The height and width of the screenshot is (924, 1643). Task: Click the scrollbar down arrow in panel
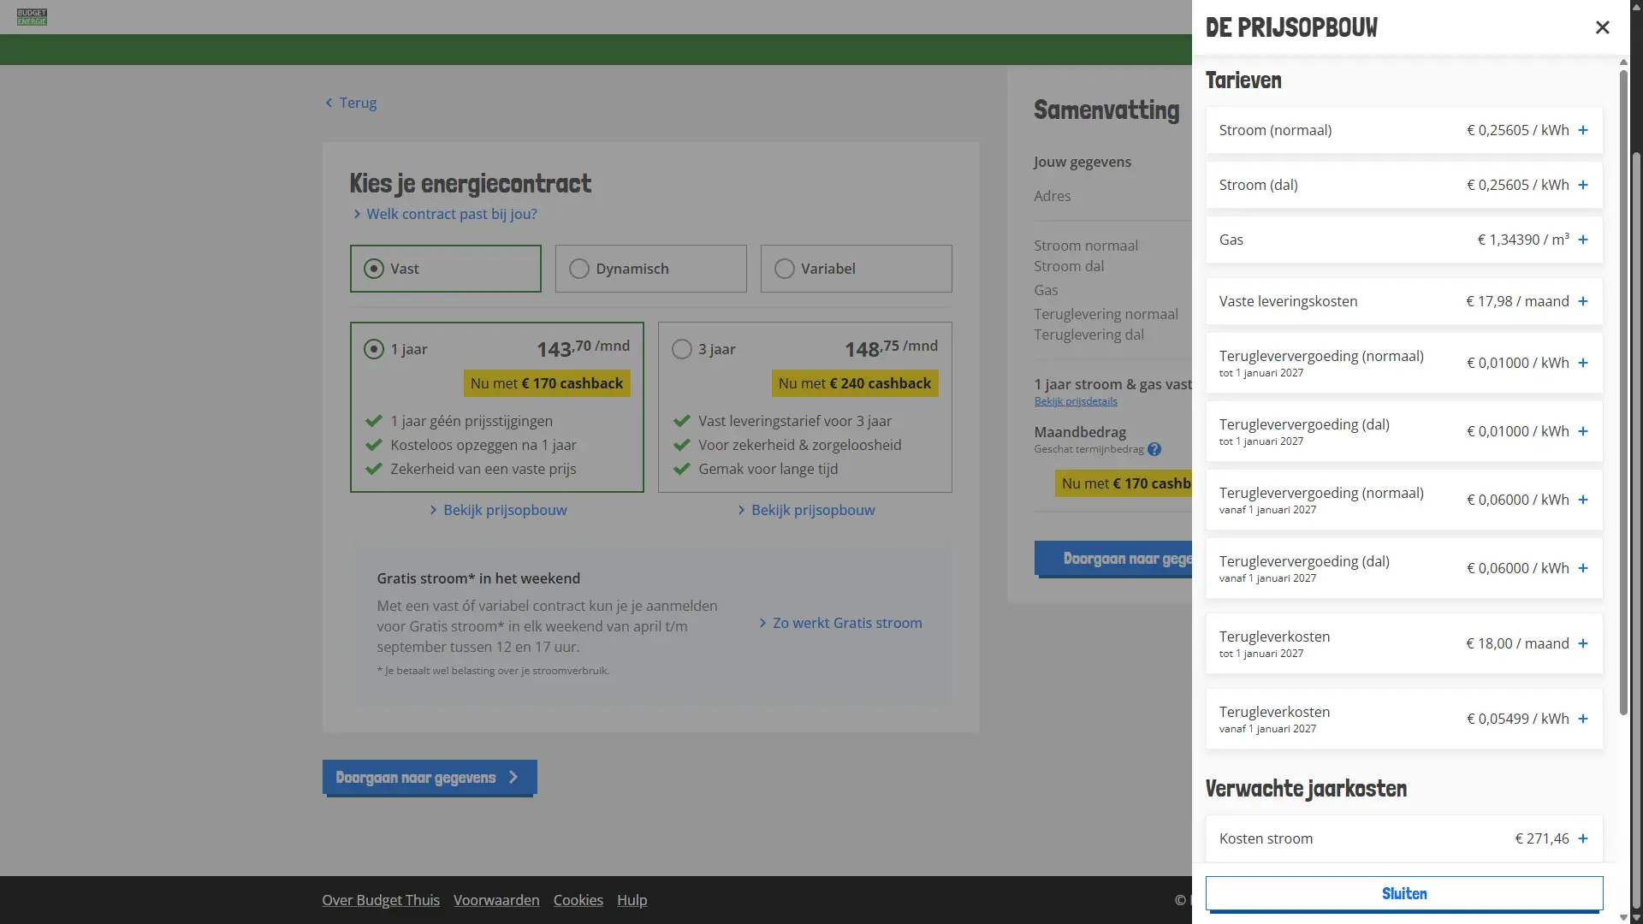1623,917
